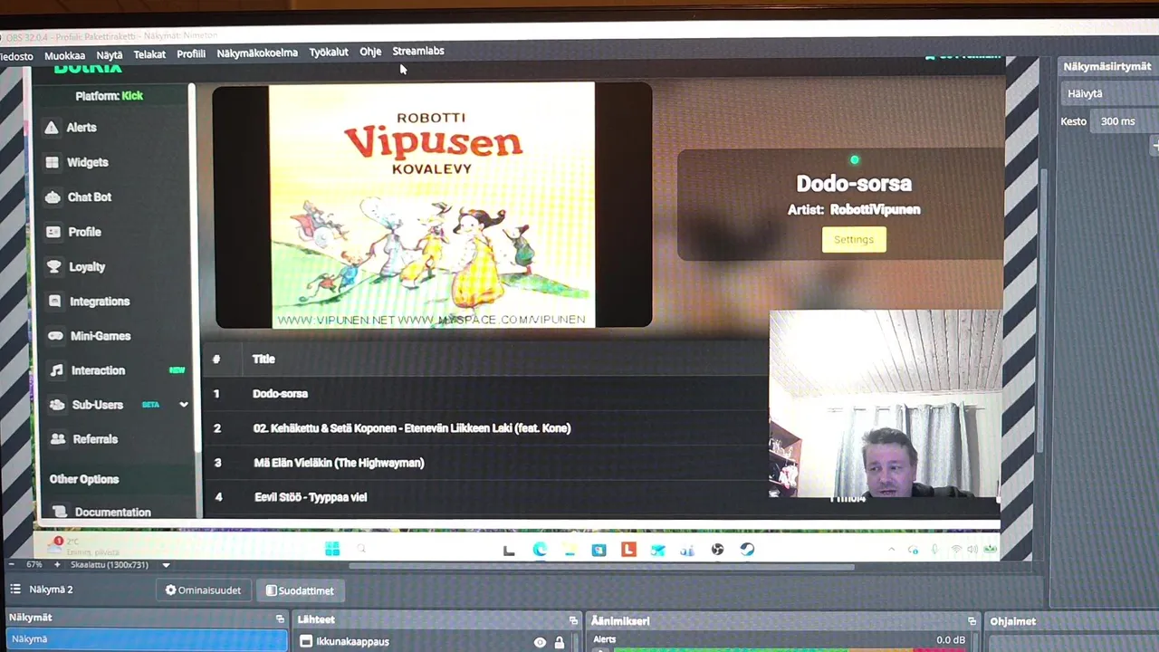Click the webcam overlay in preview
This screenshot has width=1159, height=652.
tap(885, 404)
